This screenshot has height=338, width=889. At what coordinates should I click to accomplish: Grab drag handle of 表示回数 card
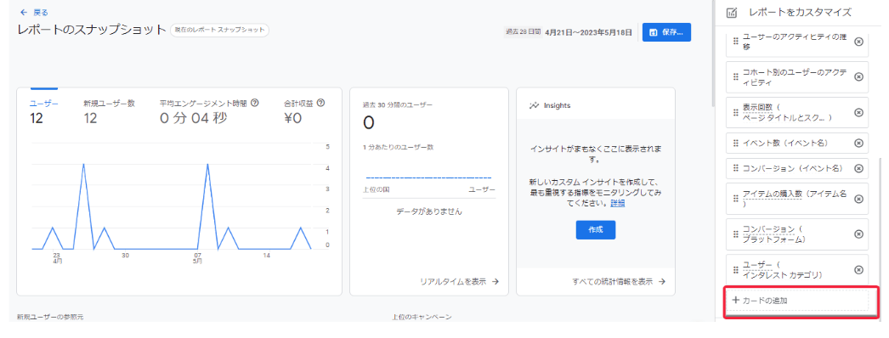tap(735, 112)
